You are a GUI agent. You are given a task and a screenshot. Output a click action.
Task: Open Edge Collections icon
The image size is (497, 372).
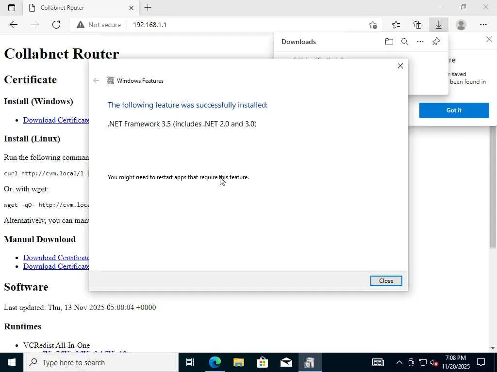tap(417, 25)
